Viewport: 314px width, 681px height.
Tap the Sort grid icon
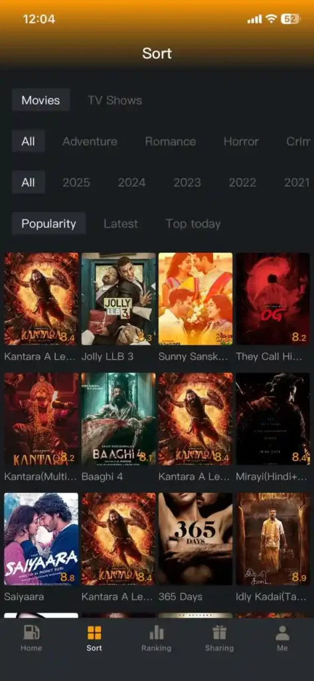click(94, 632)
